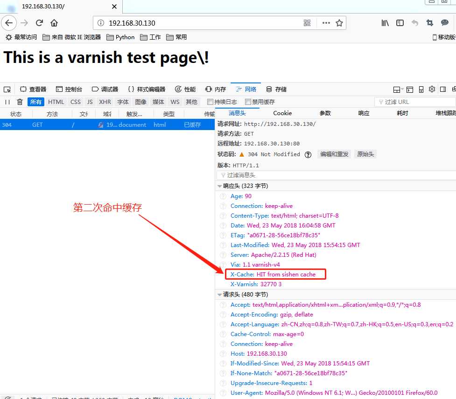Collapse the 响应头 section
This screenshot has height=399, width=456.
click(219, 186)
